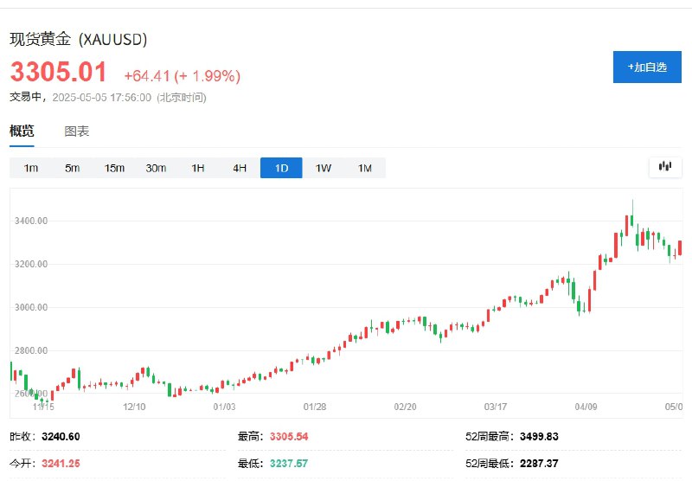The width and height of the screenshot is (692, 481).
Task: Click the 01/28 date axis label
Action: coord(315,407)
